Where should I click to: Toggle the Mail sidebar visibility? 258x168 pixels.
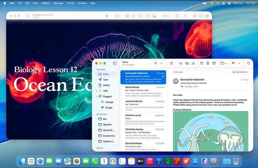(115, 63)
